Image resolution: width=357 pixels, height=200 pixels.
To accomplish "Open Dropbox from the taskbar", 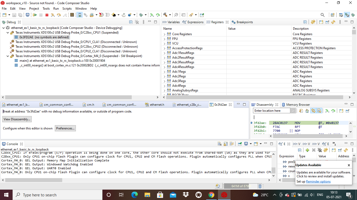I will coord(186,195).
